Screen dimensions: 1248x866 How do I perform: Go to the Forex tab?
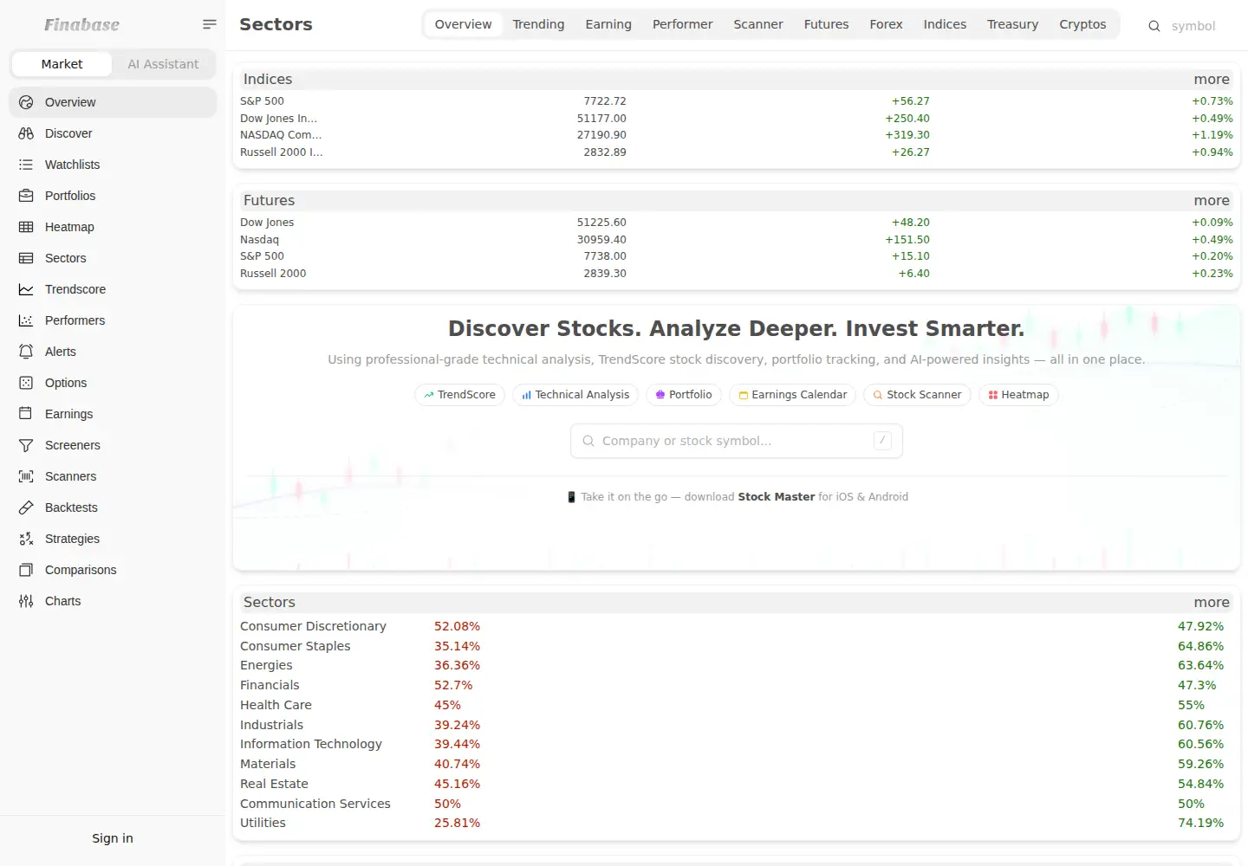click(886, 24)
